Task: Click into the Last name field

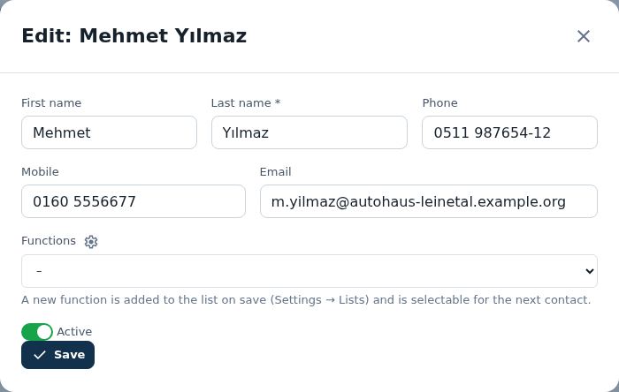Action: tap(309, 132)
